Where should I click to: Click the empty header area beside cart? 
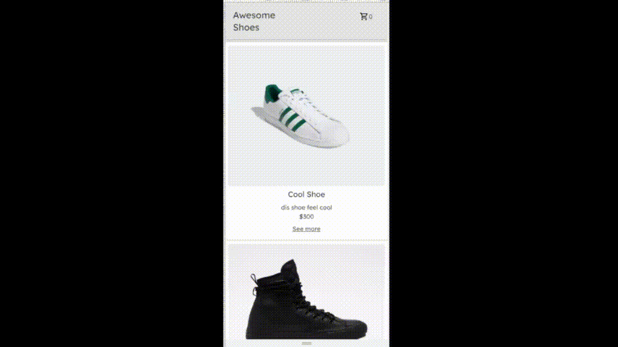(317, 21)
